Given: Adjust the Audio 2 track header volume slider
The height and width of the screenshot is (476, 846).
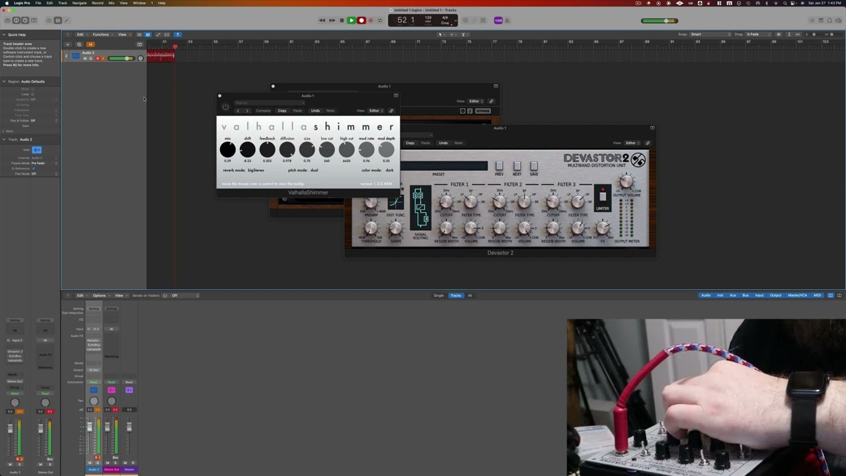Looking at the screenshot, I should point(122,59).
